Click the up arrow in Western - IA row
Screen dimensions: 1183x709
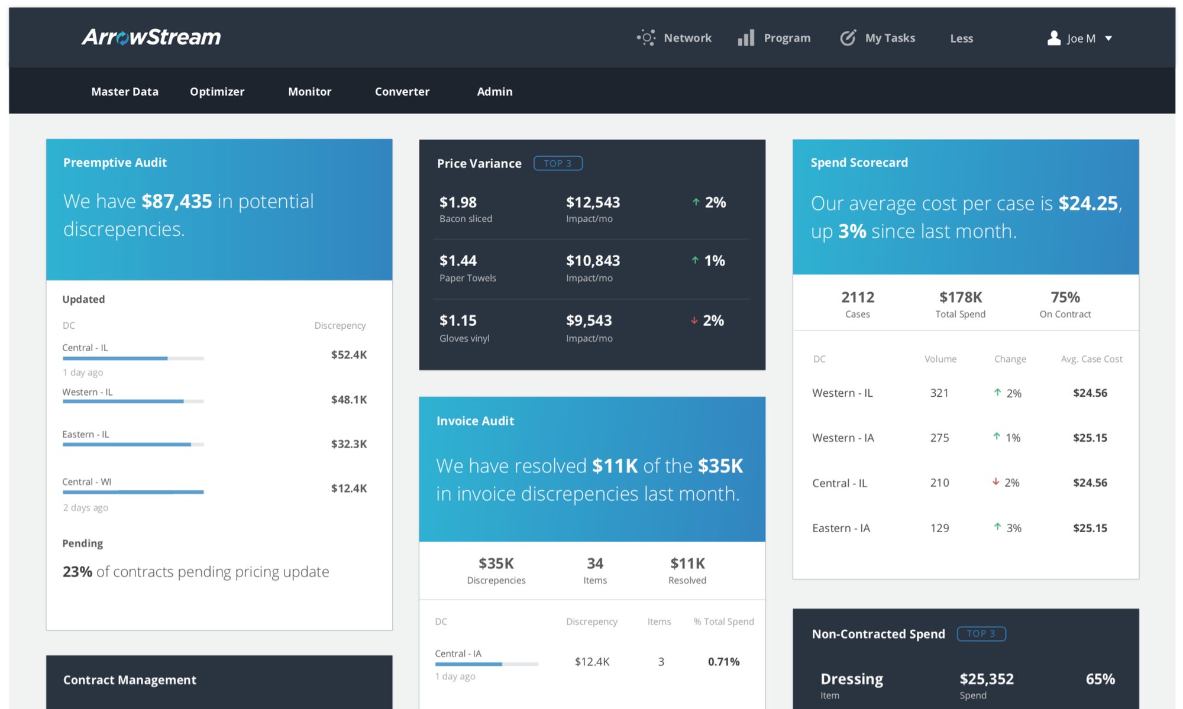tap(997, 437)
